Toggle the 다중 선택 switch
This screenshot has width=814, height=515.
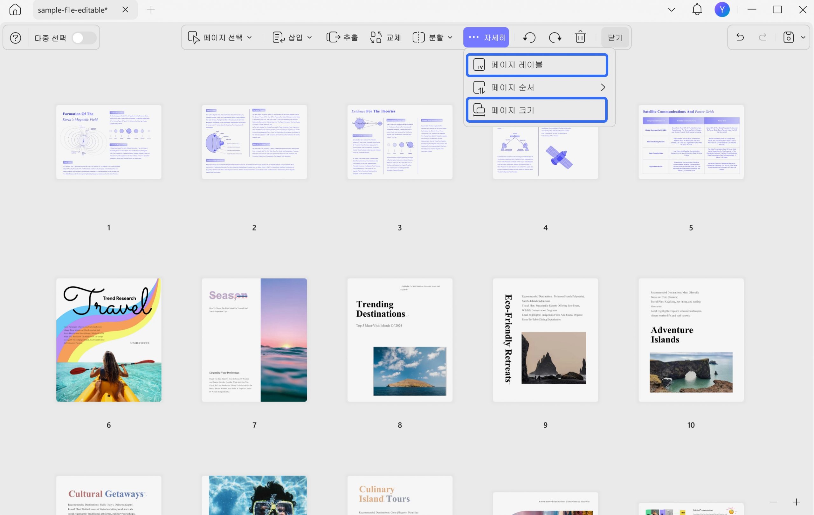click(84, 38)
